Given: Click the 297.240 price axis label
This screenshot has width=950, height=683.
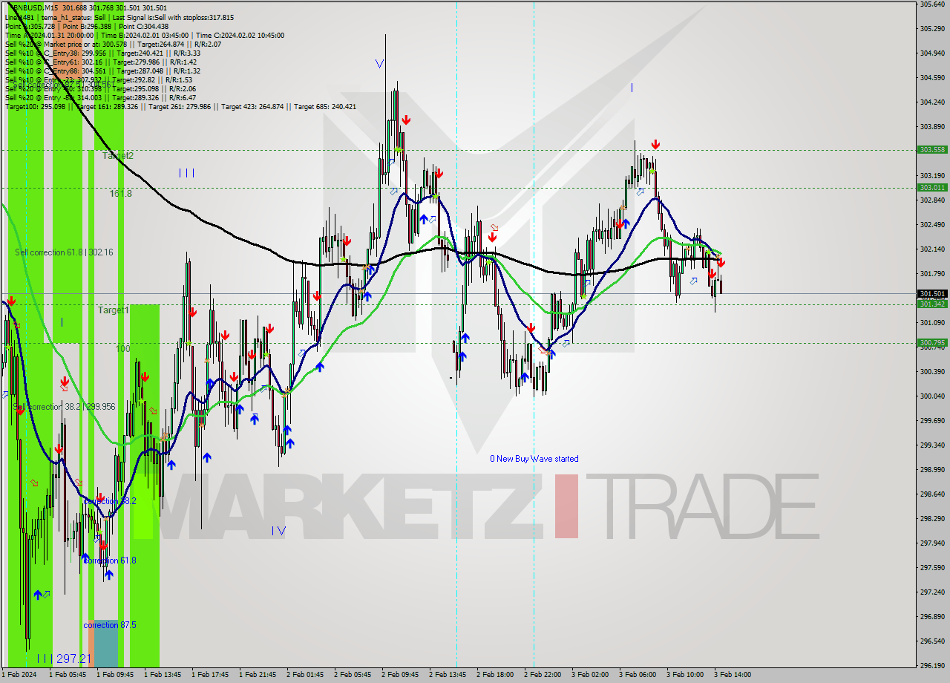Looking at the screenshot, I should 931,592.
